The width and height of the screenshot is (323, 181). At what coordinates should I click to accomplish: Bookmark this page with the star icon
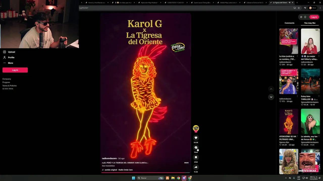coord(299,8)
